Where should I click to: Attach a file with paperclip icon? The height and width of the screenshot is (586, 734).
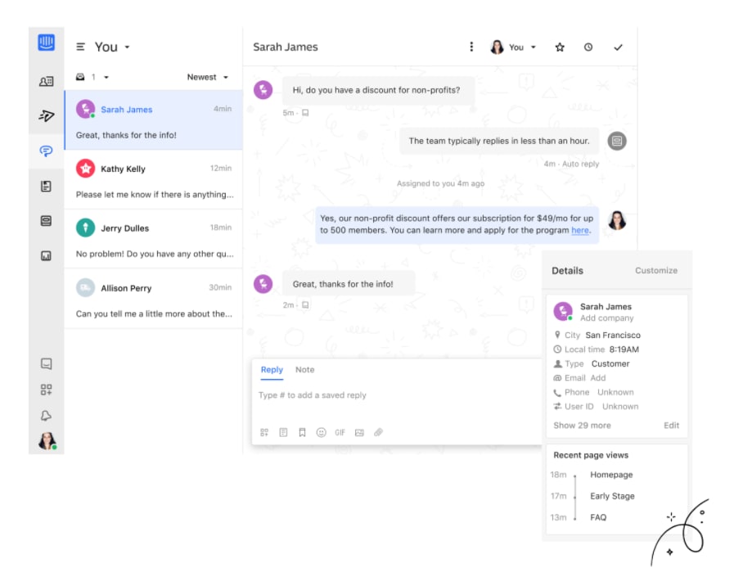[378, 432]
